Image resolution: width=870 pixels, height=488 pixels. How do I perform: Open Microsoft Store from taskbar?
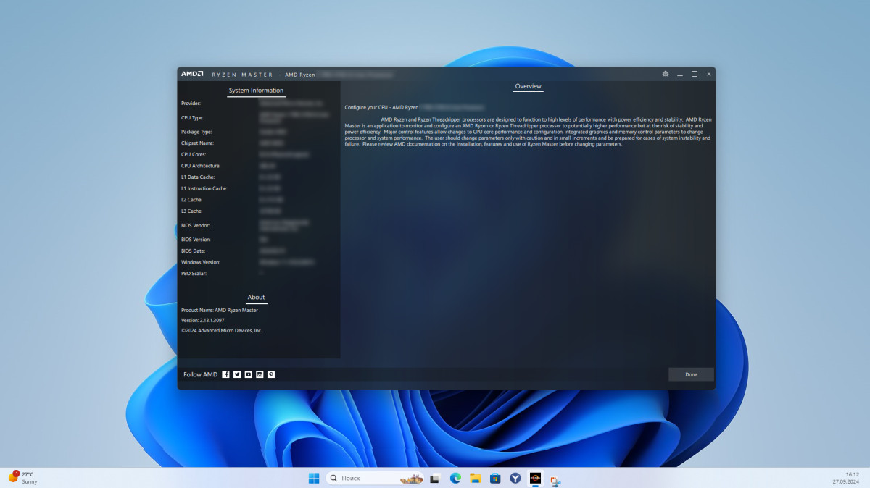click(495, 478)
